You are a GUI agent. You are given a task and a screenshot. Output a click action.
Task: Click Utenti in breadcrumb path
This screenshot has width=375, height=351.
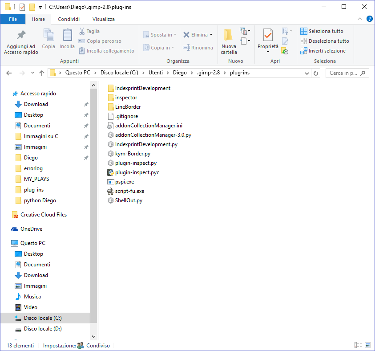click(156, 73)
